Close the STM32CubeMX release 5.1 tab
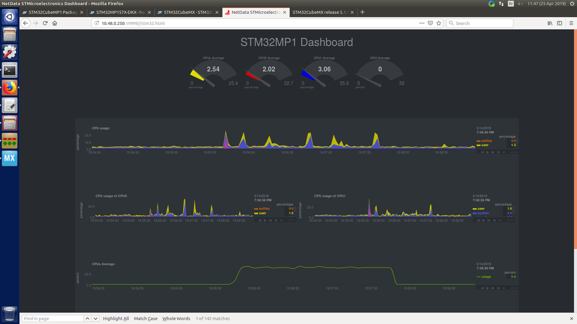 [x=352, y=12]
